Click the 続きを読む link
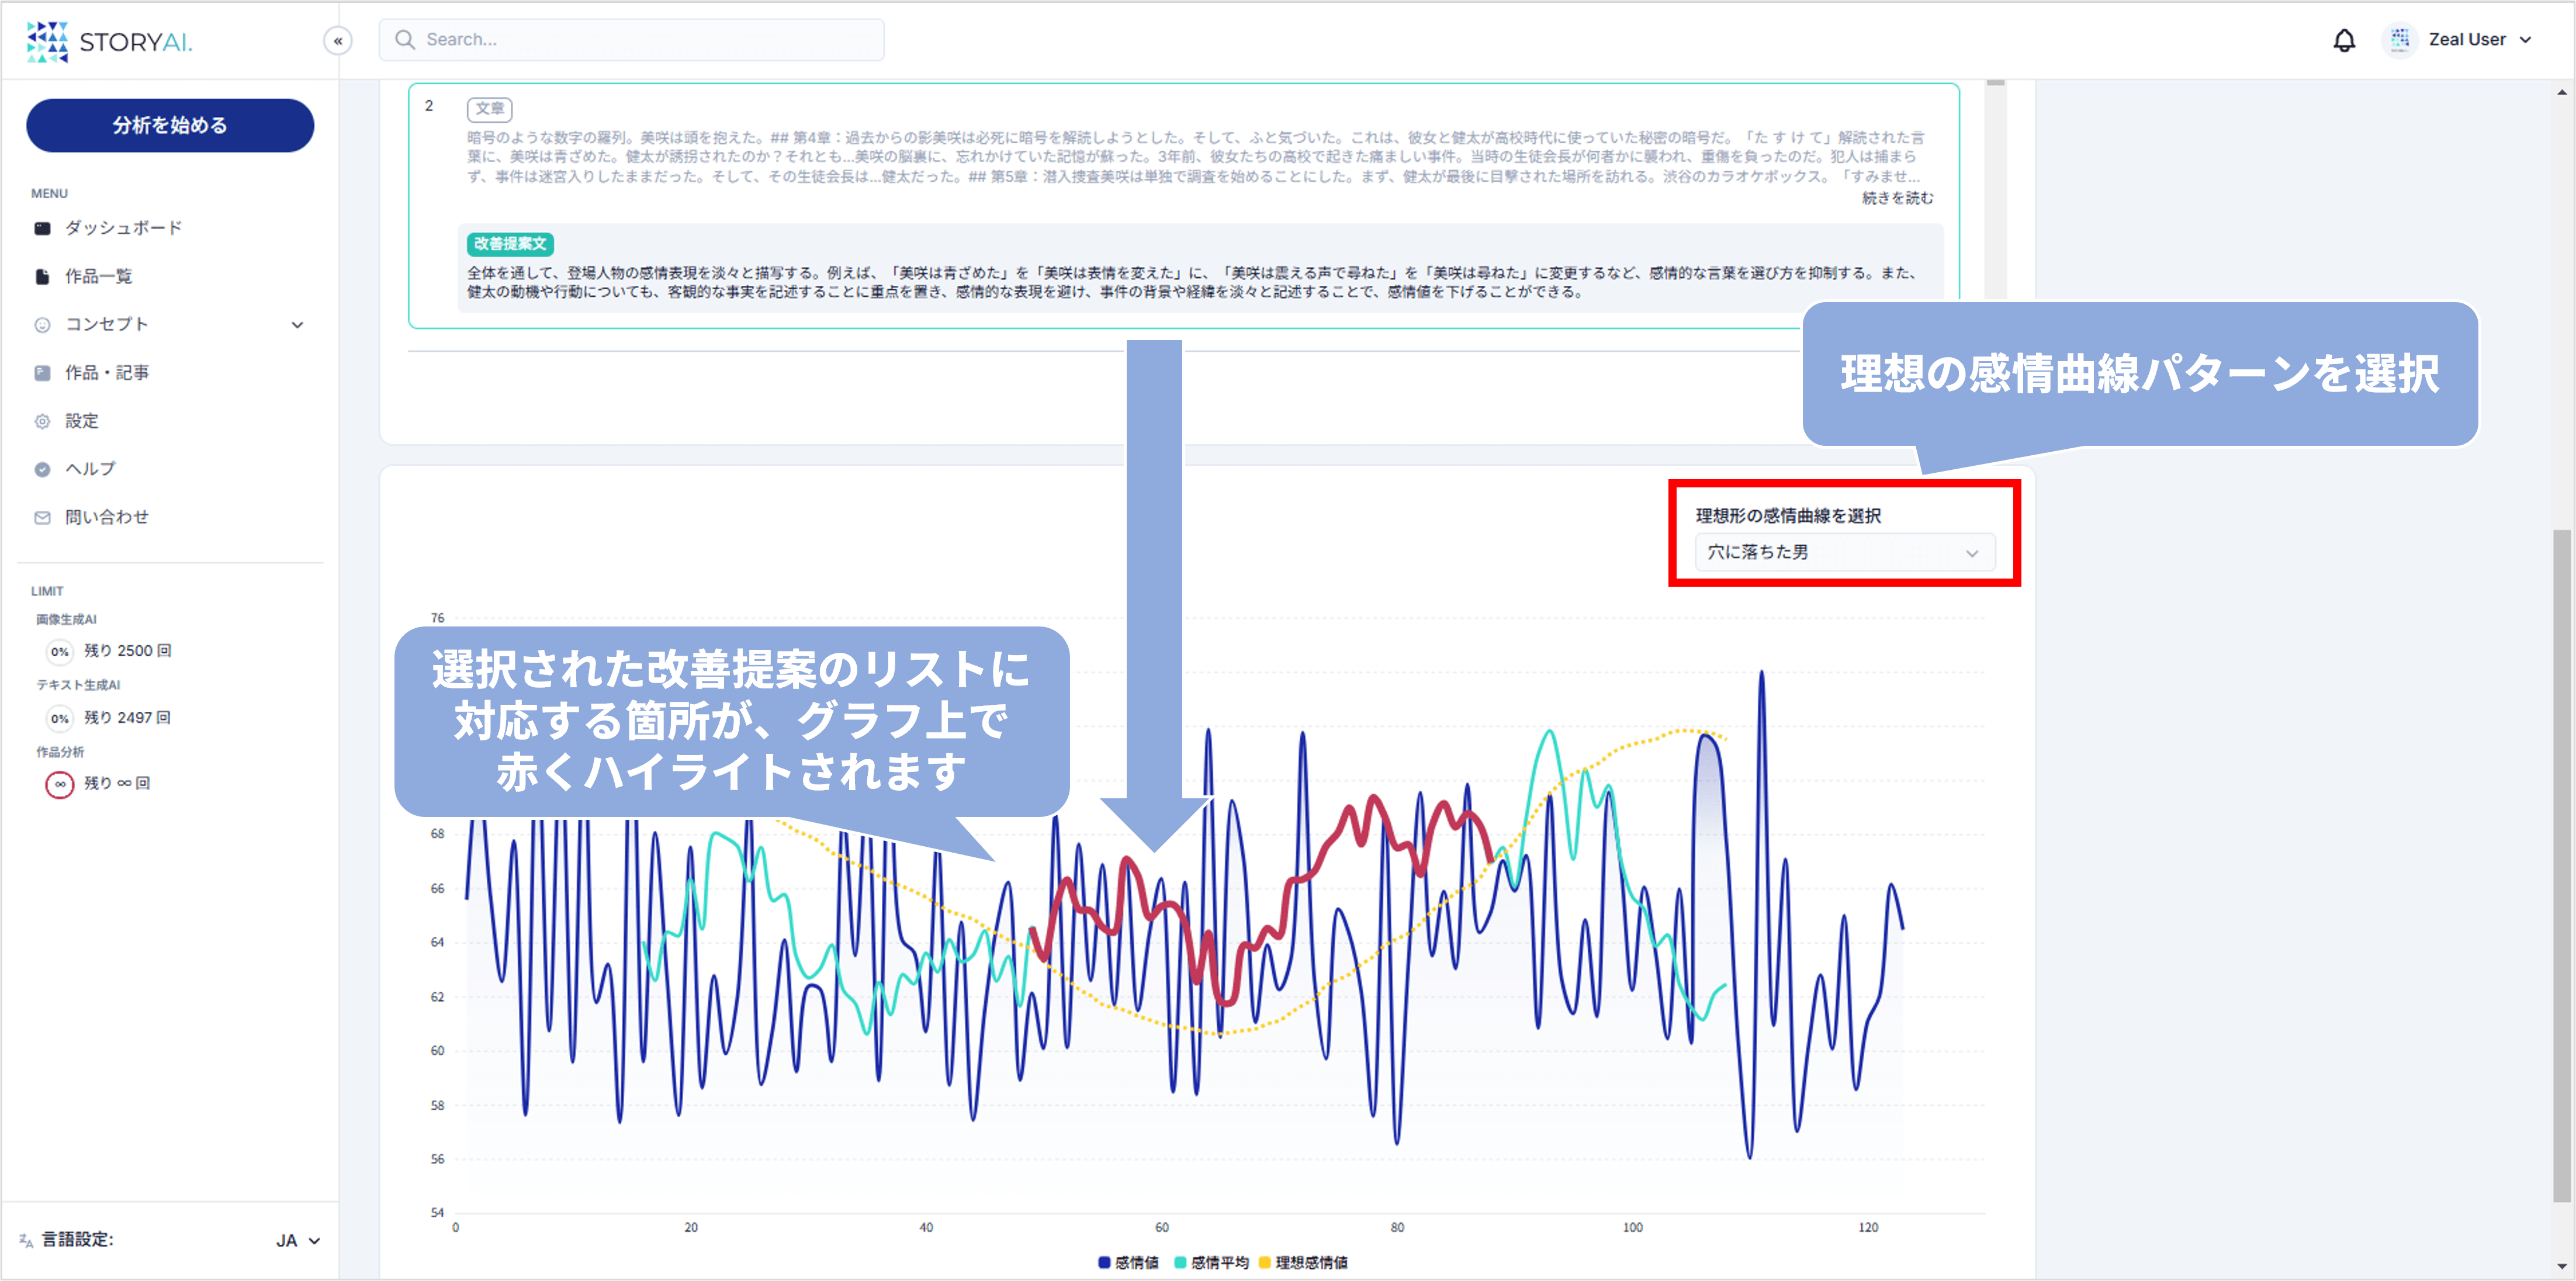The image size is (2576, 1281). pos(1897,198)
